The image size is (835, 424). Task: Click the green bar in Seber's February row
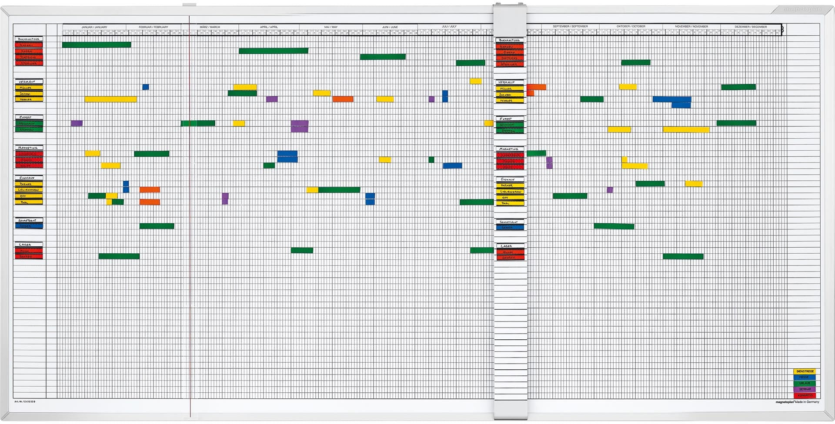click(x=157, y=226)
